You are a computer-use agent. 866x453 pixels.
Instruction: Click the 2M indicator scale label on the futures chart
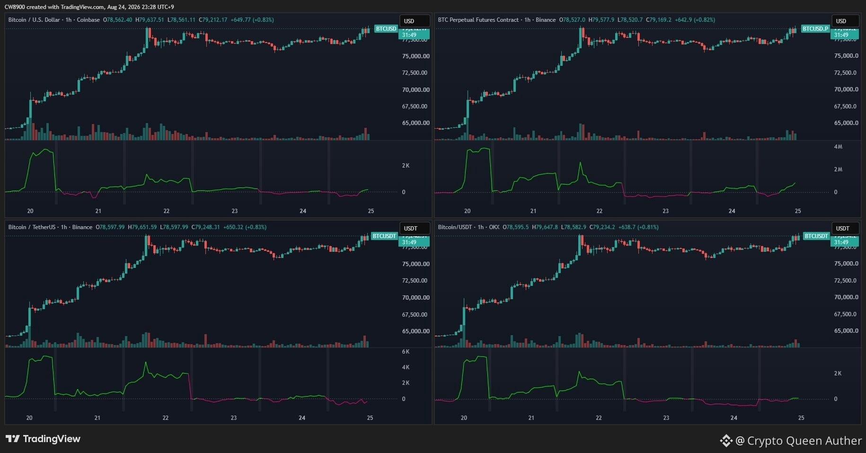838,169
